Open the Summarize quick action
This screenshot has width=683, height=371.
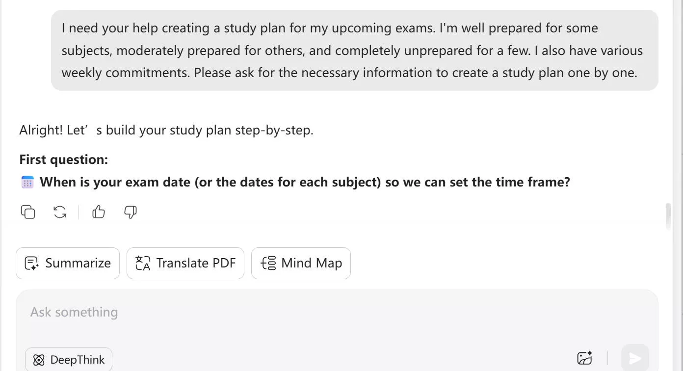point(67,263)
